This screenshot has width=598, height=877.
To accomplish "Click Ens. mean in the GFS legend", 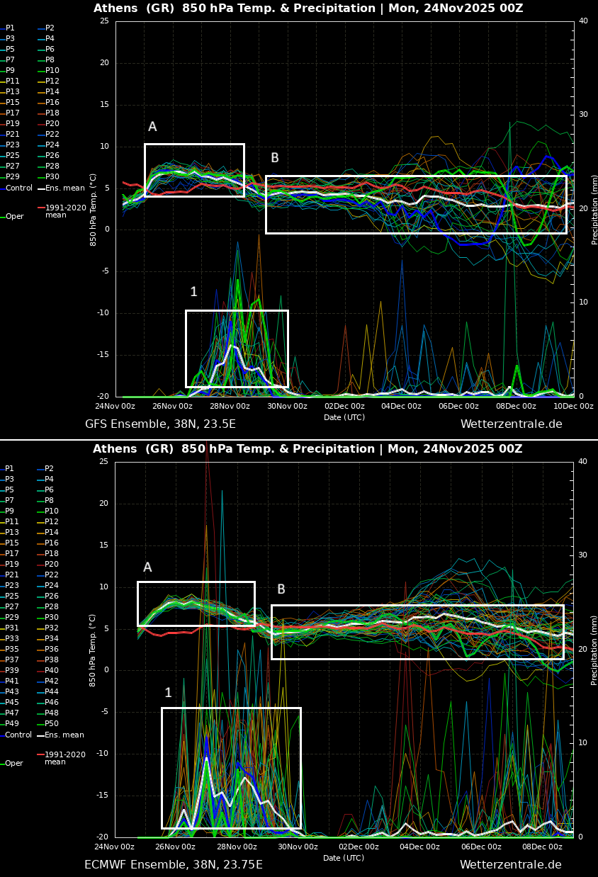I will pos(64,188).
